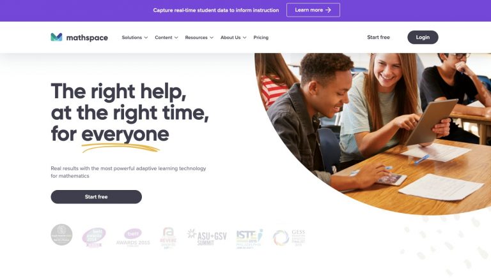491x278 pixels.
Task: Click the pink Bett winner oval badge
Action: 94,237
